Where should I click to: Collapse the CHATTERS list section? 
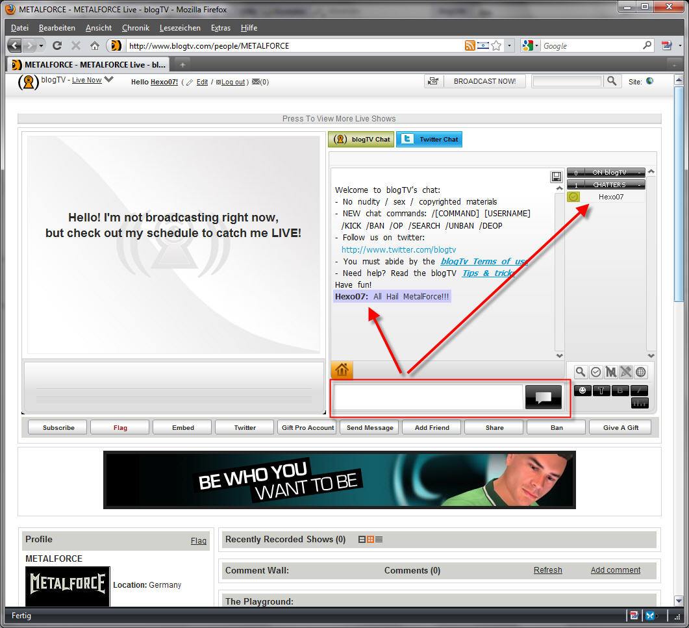pos(640,185)
